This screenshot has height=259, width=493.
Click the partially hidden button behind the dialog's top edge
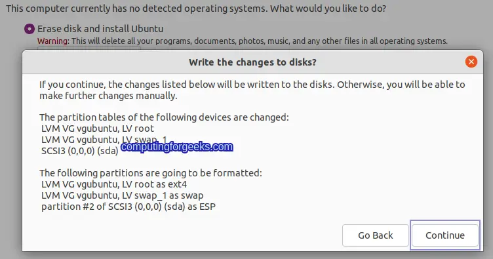pos(89,48)
